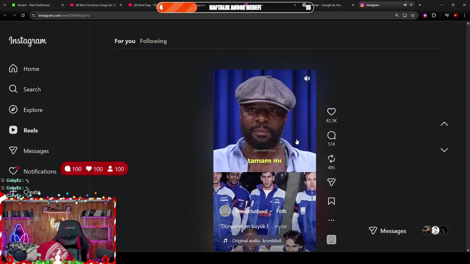Click the contact avatars beside floating Messages

(435, 230)
